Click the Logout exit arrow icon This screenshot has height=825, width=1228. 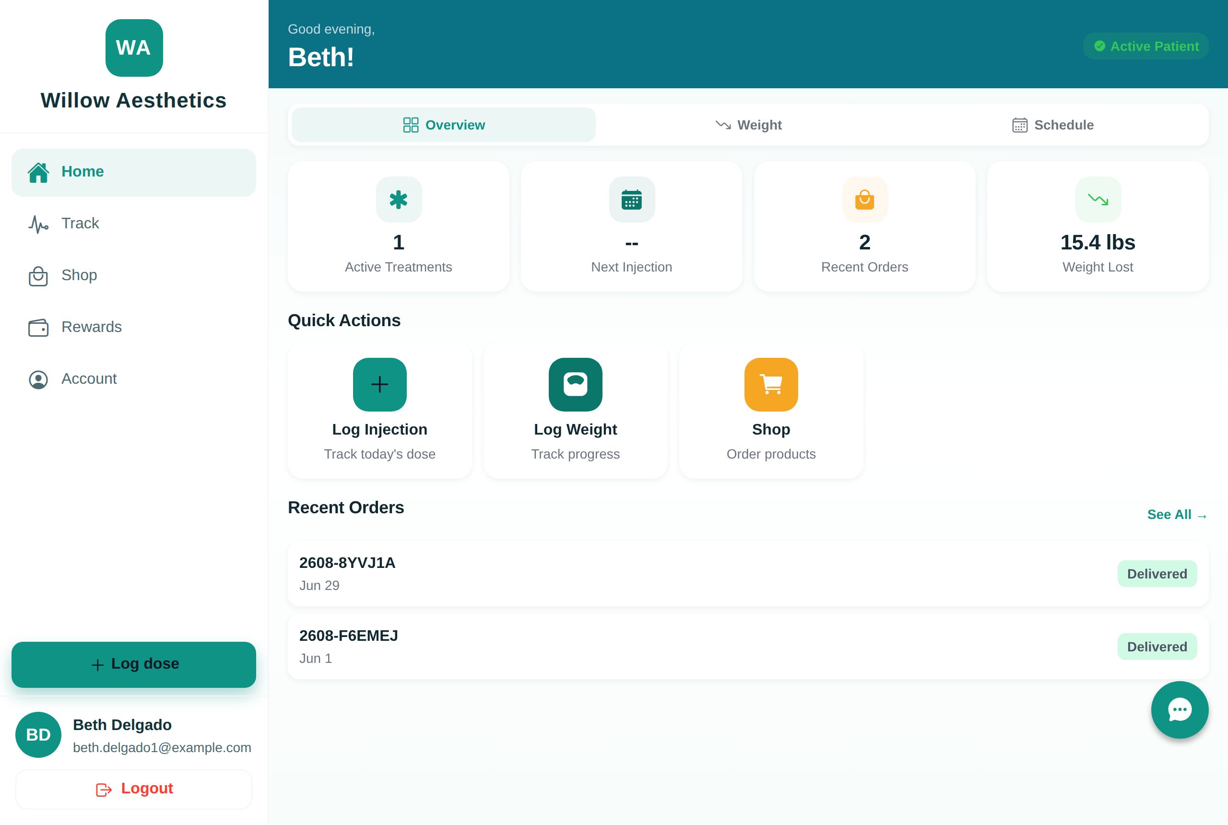coord(104,790)
